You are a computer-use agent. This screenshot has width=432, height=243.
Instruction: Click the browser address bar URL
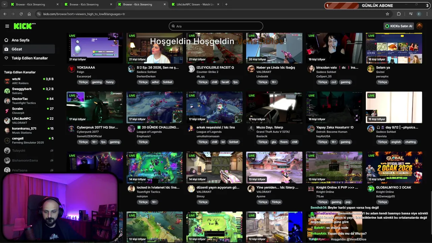pos(84,14)
